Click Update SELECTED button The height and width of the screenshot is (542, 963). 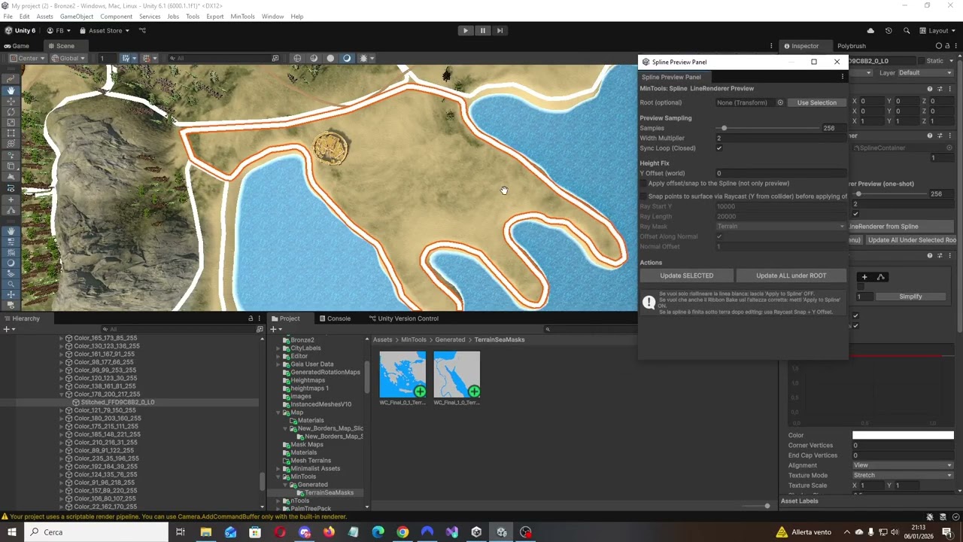pos(686,276)
